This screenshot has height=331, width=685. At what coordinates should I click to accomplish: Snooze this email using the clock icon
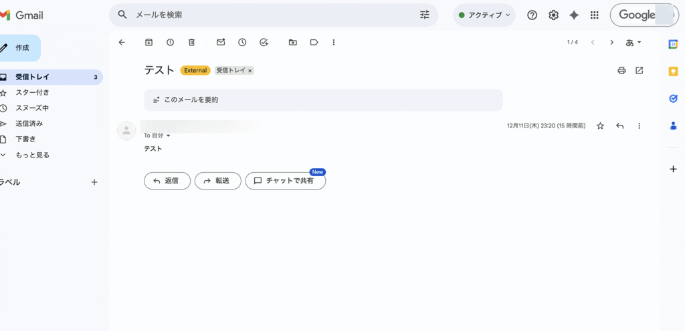point(242,42)
